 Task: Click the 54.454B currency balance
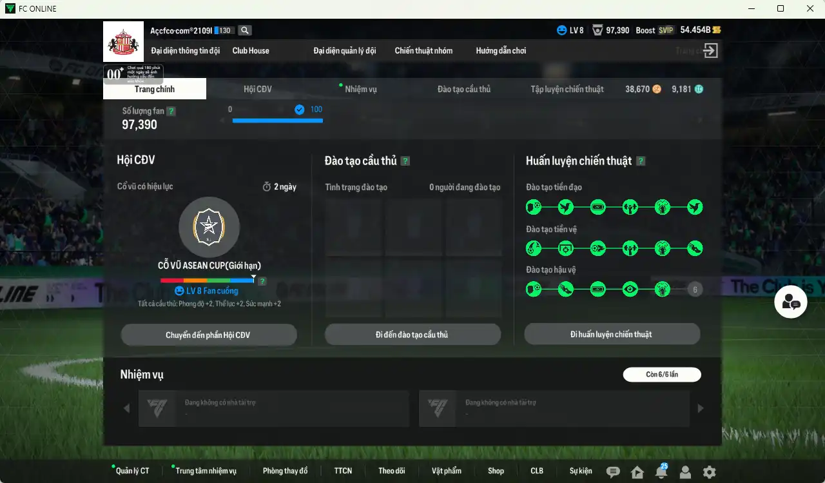[695, 30]
